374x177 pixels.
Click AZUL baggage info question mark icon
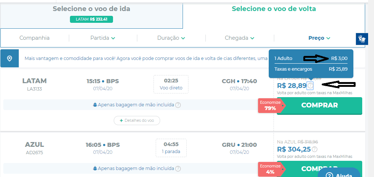pos(178,169)
